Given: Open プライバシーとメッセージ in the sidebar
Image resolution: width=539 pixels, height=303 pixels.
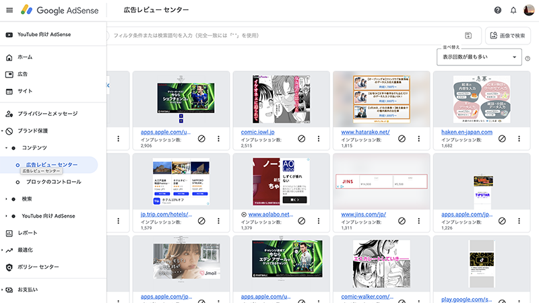Looking at the screenshot, I should point(47,114).
